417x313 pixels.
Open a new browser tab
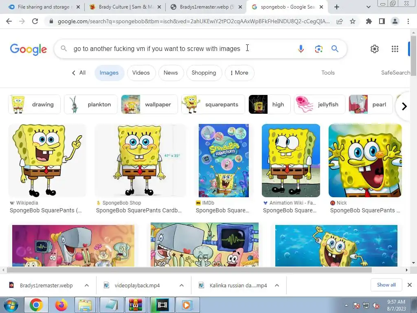[337, 7]
